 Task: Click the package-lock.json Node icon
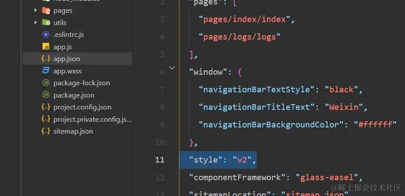tap(46, 83)
